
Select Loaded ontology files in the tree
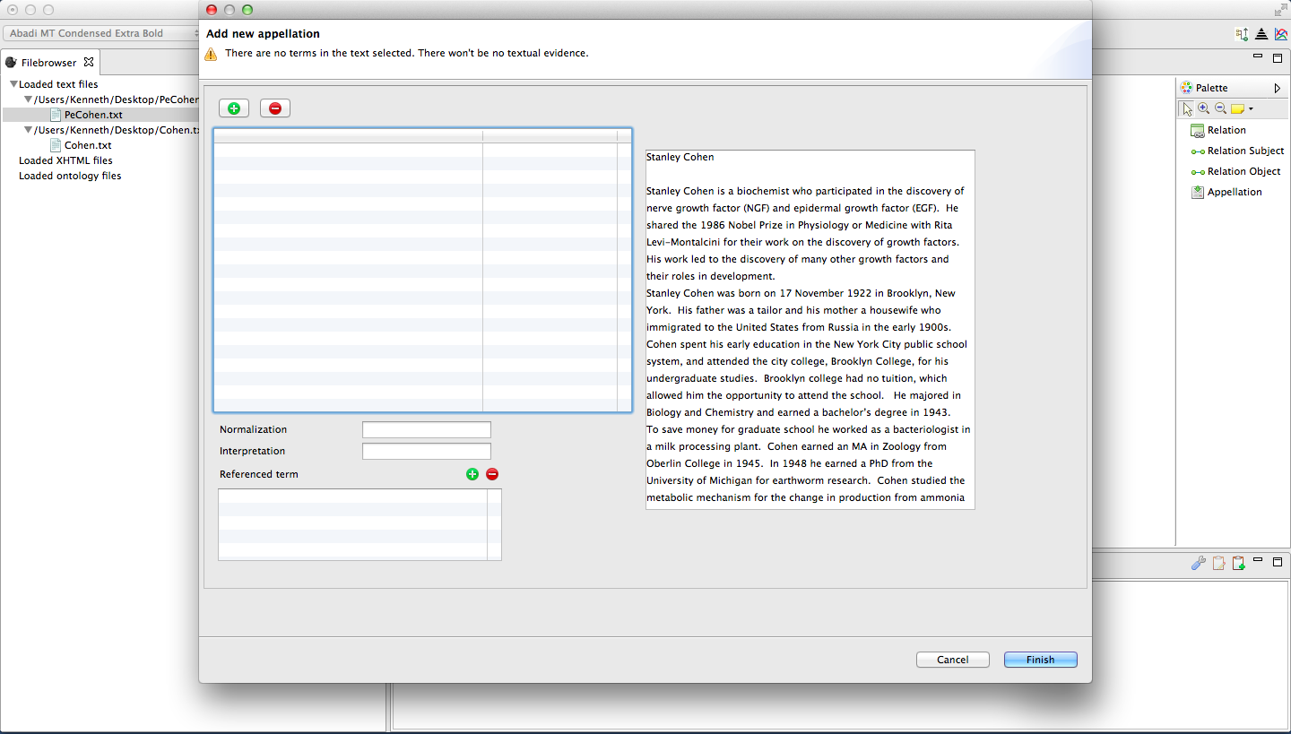70,176
